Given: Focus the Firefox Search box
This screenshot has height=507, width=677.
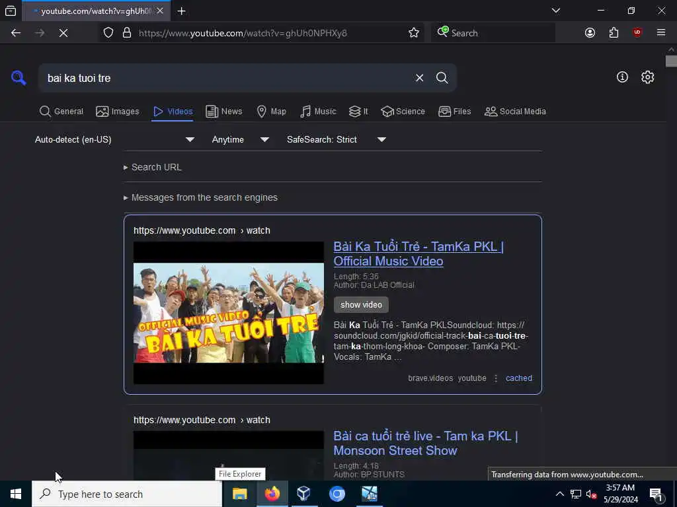Looking at the screenshot, I should coord(493,33).
